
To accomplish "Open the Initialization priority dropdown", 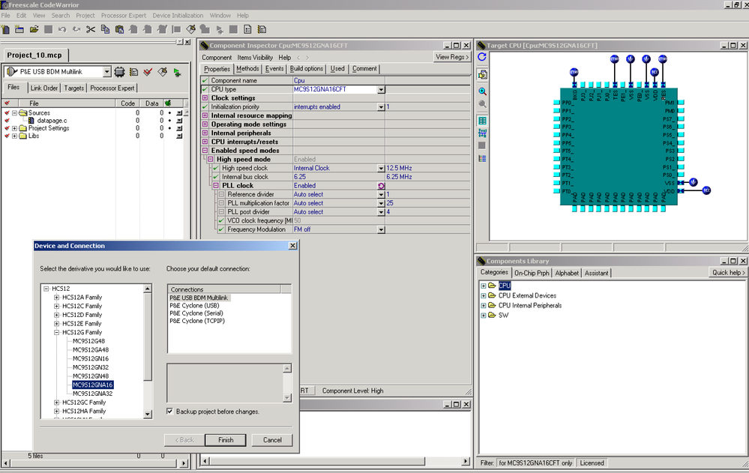I will (x=381, y=107).
